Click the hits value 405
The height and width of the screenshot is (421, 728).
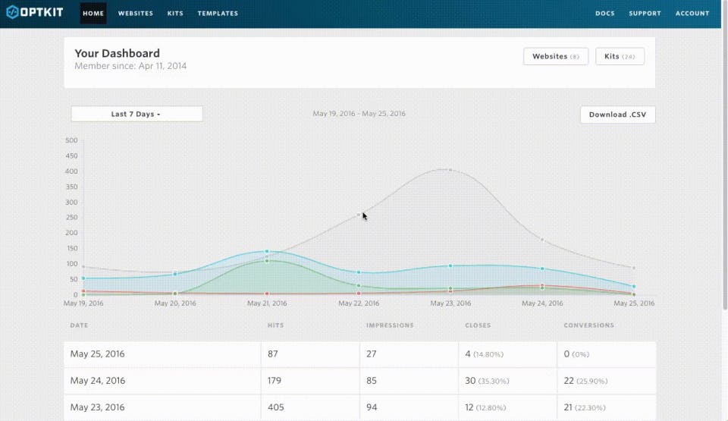point(276,407)
